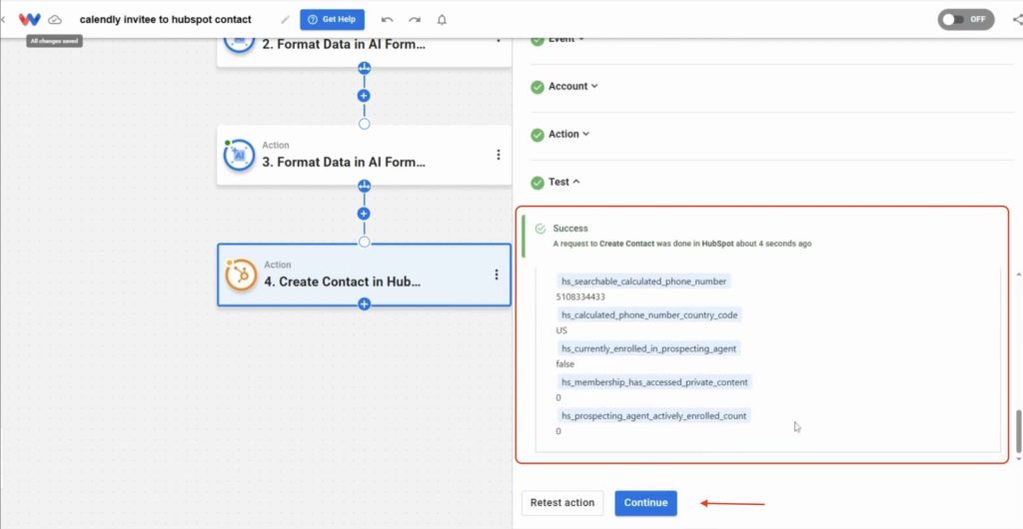The height and width of the screenshot is (529, 1023).
Task: Open three-dot menu of step 2
Action: [499, 41]
